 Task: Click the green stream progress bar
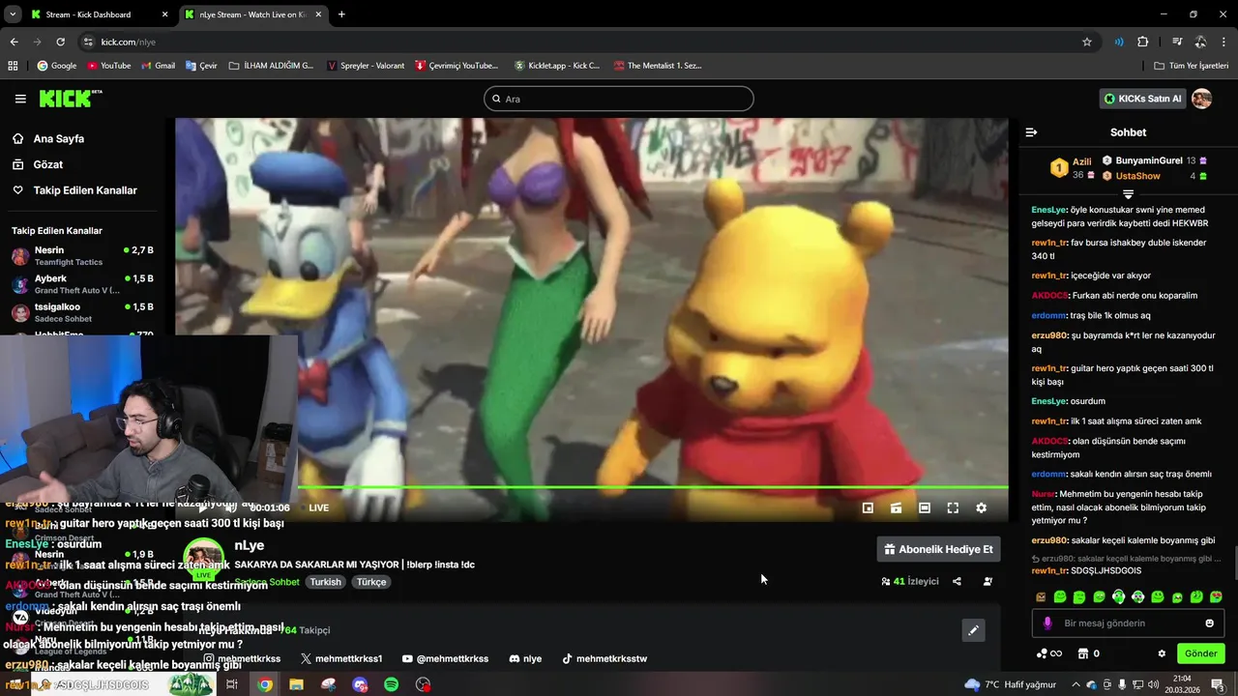[x=653, y=487]
